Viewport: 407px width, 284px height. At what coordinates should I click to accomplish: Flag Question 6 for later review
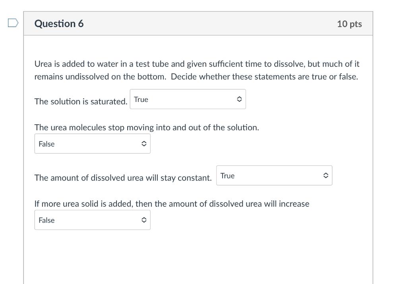[x=13, y=23]
